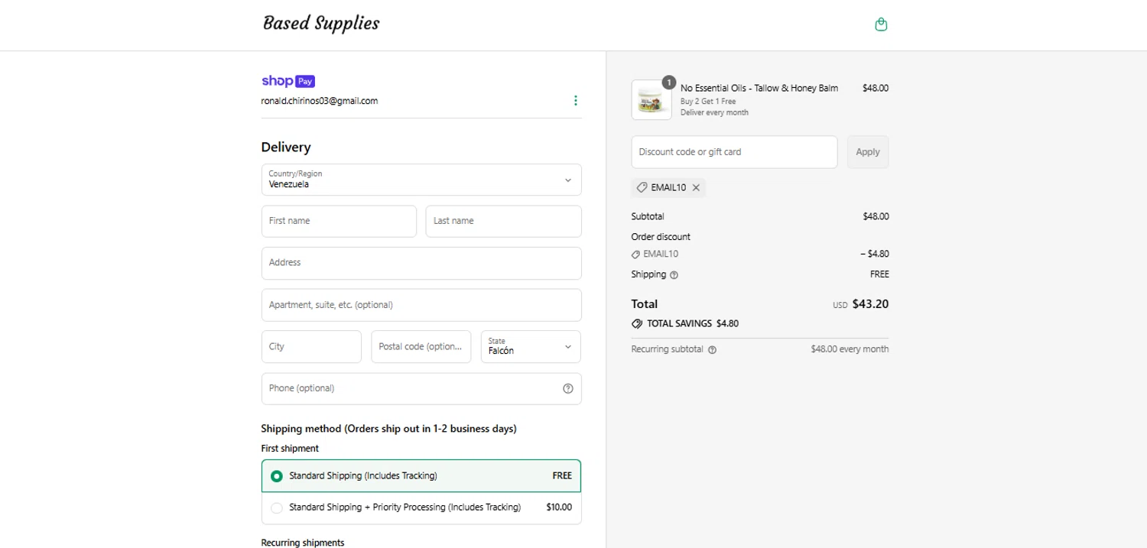1147x548 pixels.
Task: Focus the First name field
Action: tap(339, 221)
